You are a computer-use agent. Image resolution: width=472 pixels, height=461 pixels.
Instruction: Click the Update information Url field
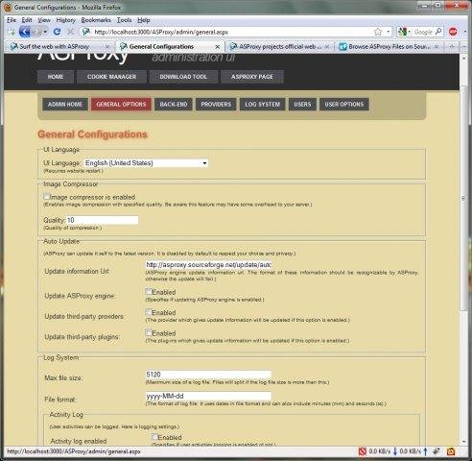[208, 265]
